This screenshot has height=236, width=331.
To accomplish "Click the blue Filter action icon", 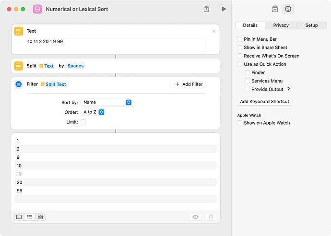I will pos(19,84).
